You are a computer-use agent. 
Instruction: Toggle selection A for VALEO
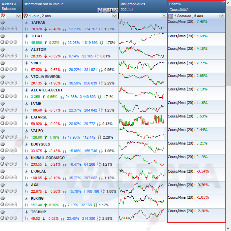tap(2, 137)
